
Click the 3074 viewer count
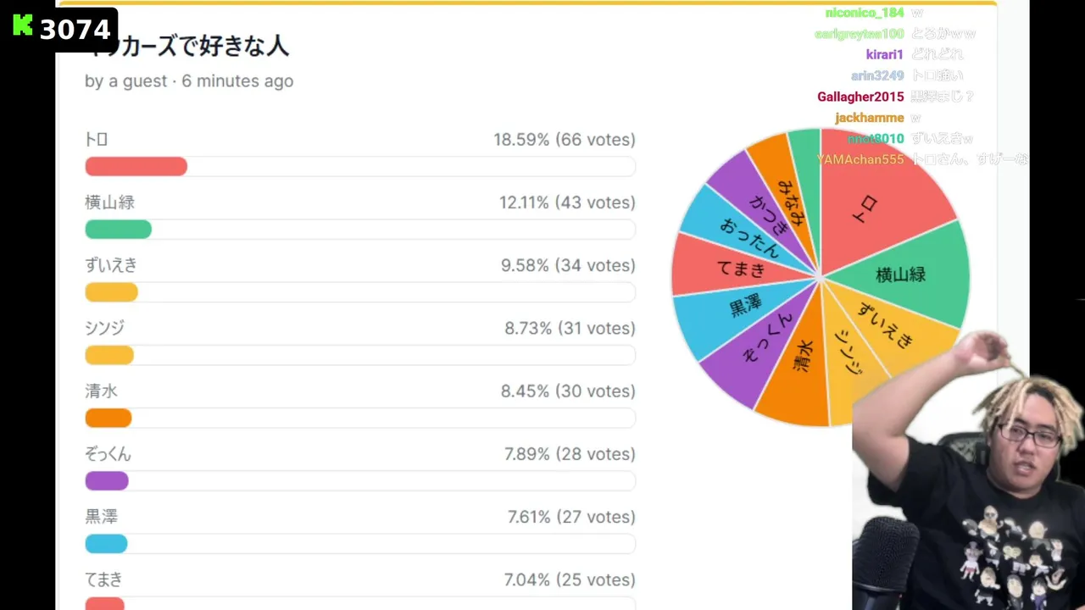(75, 30)
